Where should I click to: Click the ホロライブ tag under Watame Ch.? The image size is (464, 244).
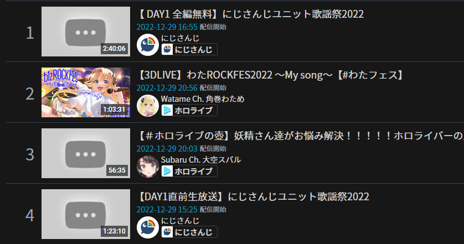[189, 110]
